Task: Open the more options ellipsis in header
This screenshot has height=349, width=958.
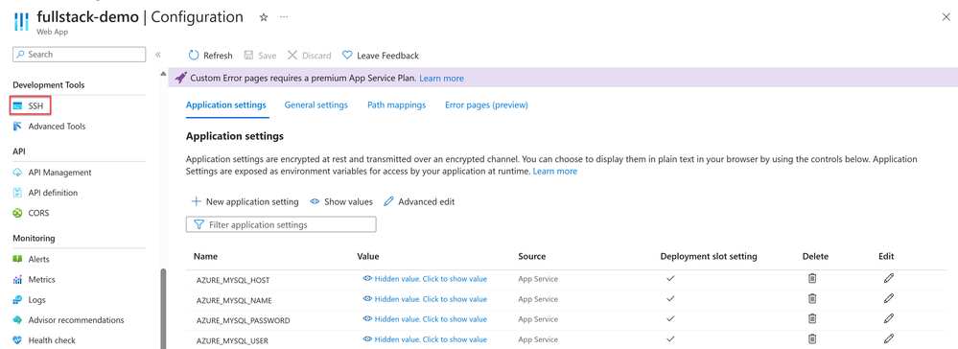Action: click(284, 17)
